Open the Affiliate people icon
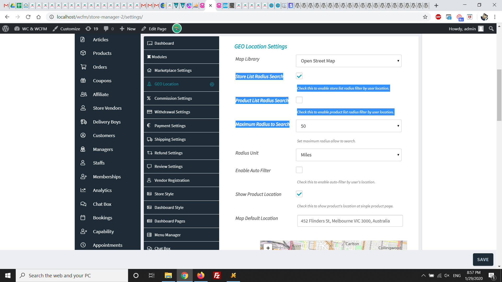 [84, 94]
